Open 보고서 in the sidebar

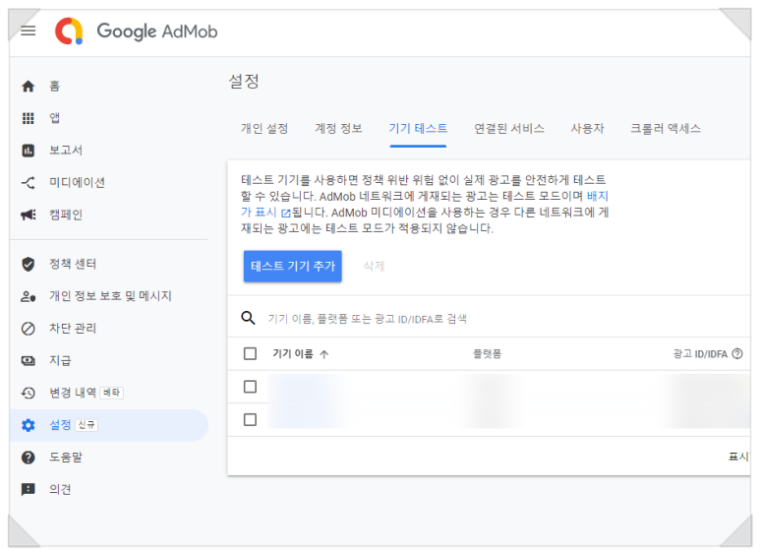point(66,151)
